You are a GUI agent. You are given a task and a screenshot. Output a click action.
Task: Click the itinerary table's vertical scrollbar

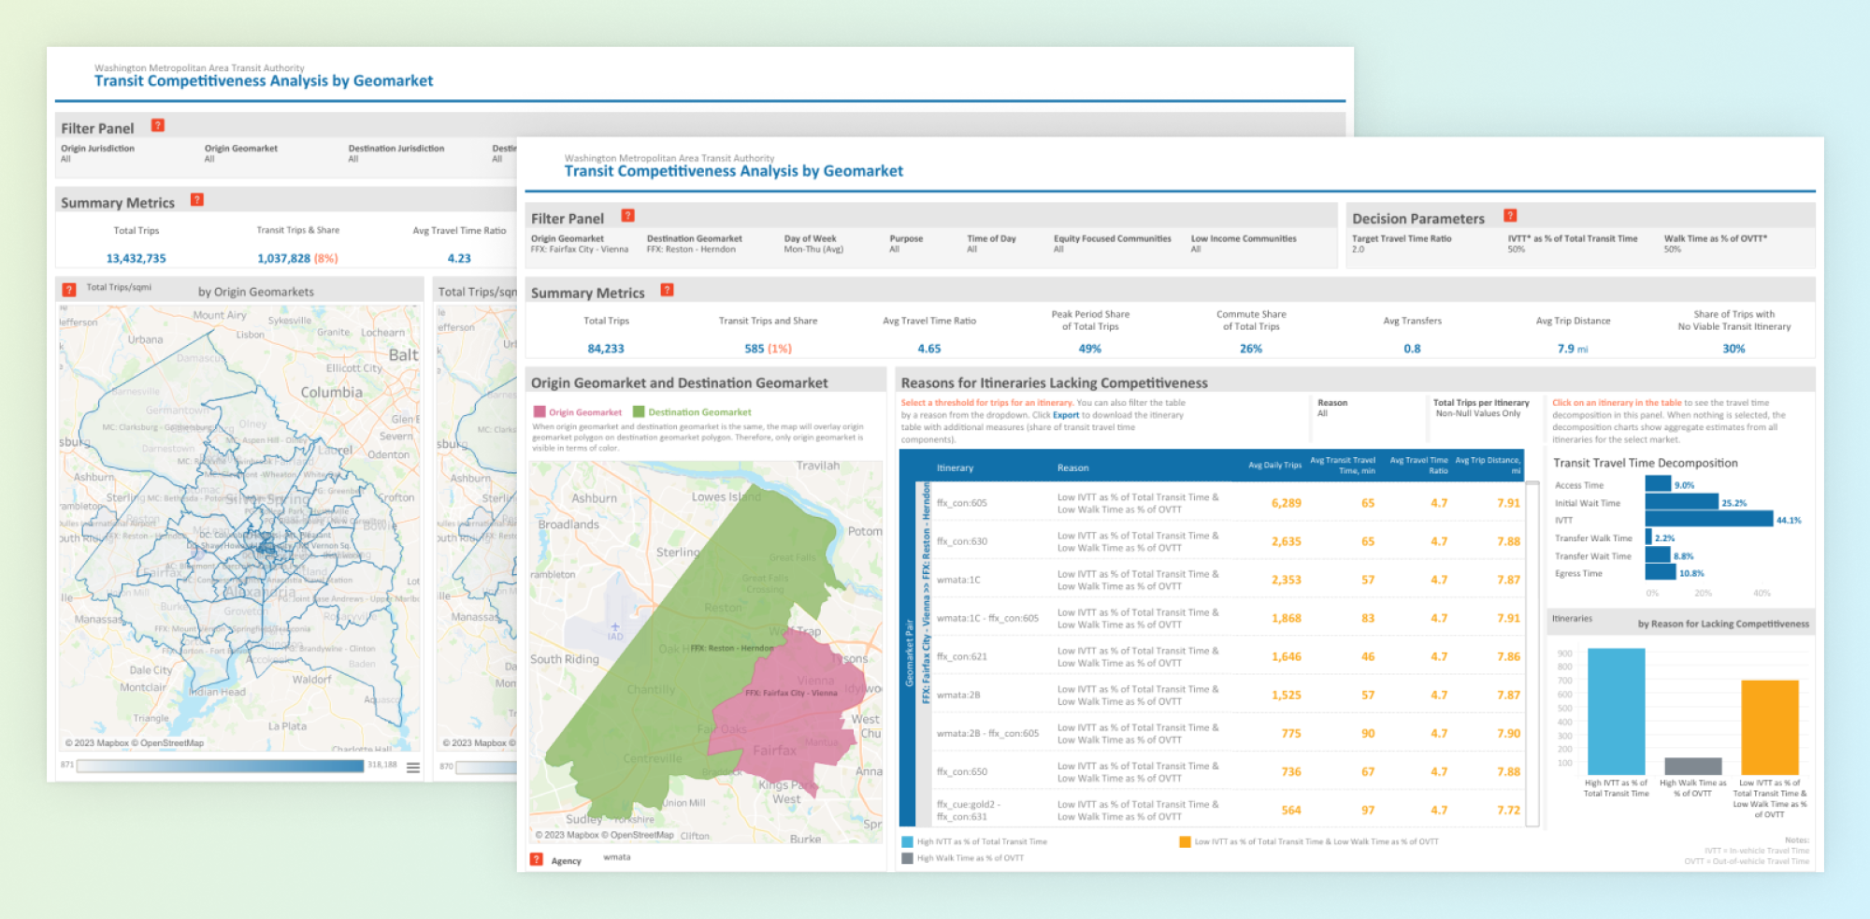click(x=1532, y=654)
